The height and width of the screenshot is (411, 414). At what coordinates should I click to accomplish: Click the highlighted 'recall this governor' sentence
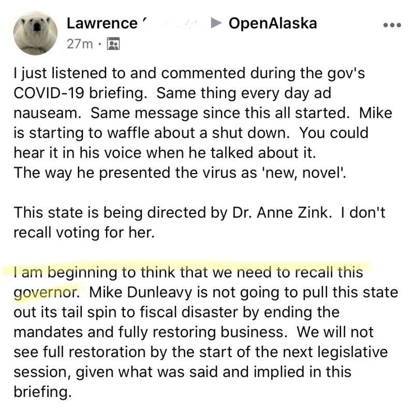(188, 282)
